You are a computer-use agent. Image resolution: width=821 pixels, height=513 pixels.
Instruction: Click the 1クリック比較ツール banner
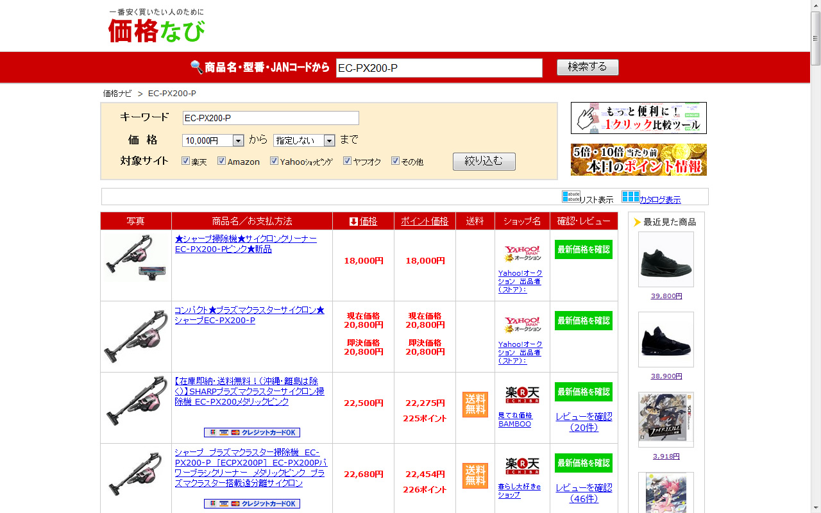click(639, 118)
